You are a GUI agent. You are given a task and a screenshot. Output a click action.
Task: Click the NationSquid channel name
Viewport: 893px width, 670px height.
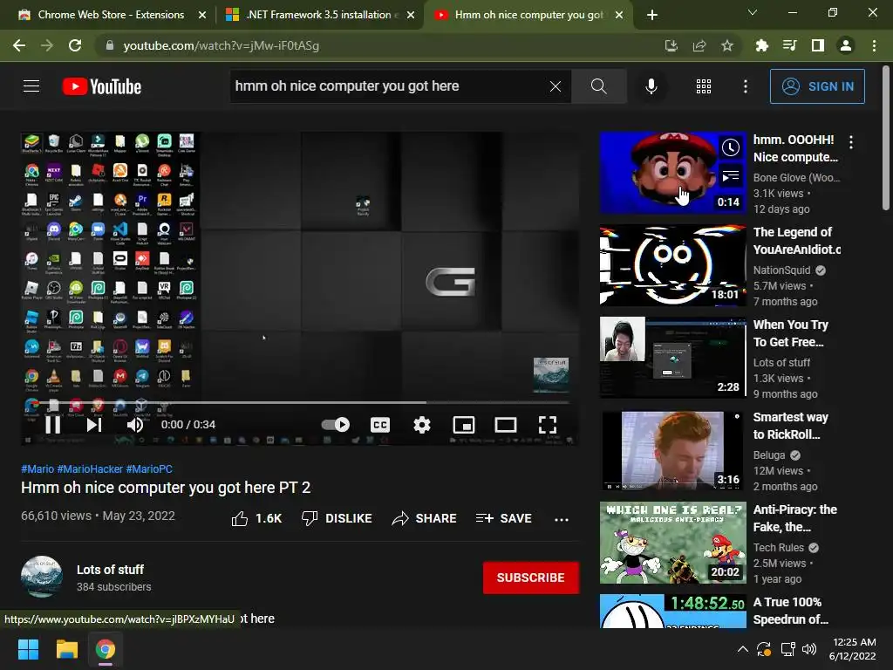781,270
